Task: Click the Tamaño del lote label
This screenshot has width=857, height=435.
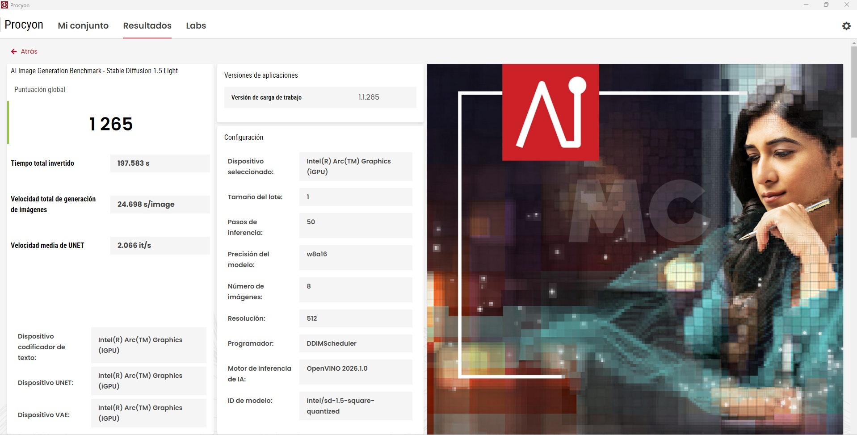Action: tap(255, 197)
